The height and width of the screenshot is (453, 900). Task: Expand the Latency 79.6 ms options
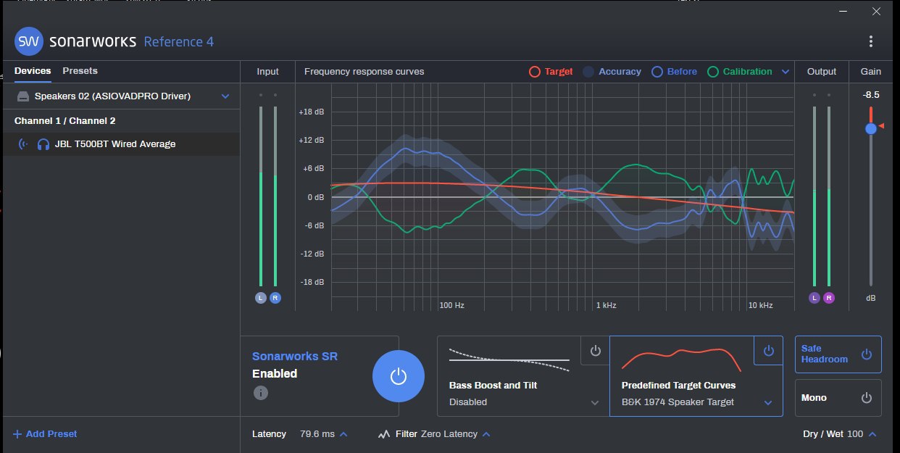click(343, 434)
